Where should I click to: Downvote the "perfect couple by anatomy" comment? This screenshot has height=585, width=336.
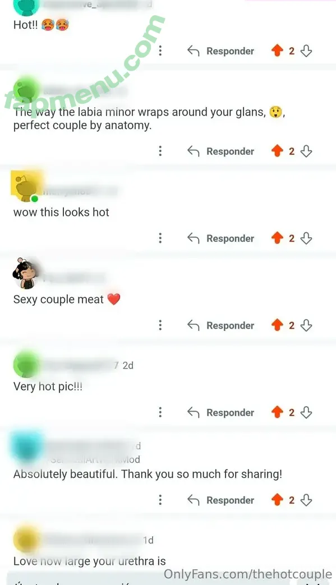(306, 151)
